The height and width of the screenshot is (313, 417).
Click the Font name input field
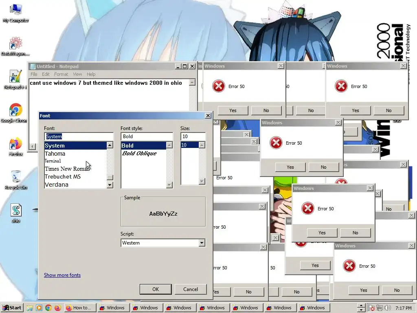[79, 136]
